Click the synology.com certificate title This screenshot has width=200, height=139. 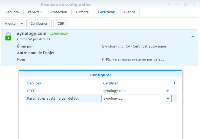click(x=32, y=33)
